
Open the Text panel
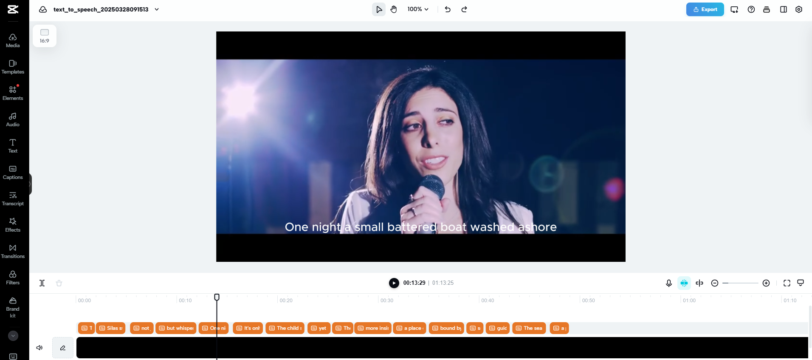point(13,146)
